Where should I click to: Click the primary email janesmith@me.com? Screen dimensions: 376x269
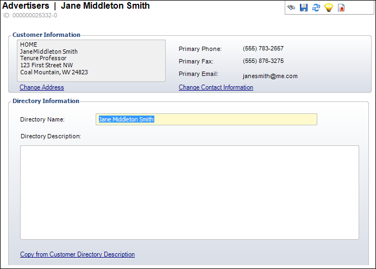270,76
